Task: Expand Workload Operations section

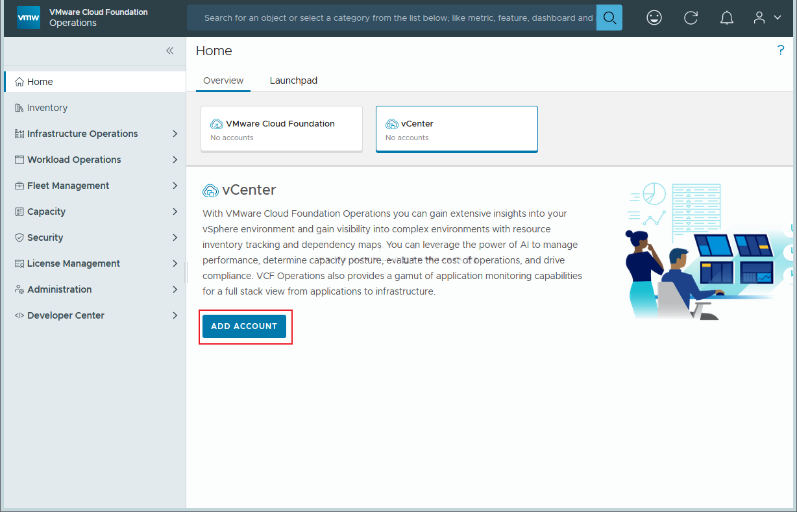Action: click(74, 160)
